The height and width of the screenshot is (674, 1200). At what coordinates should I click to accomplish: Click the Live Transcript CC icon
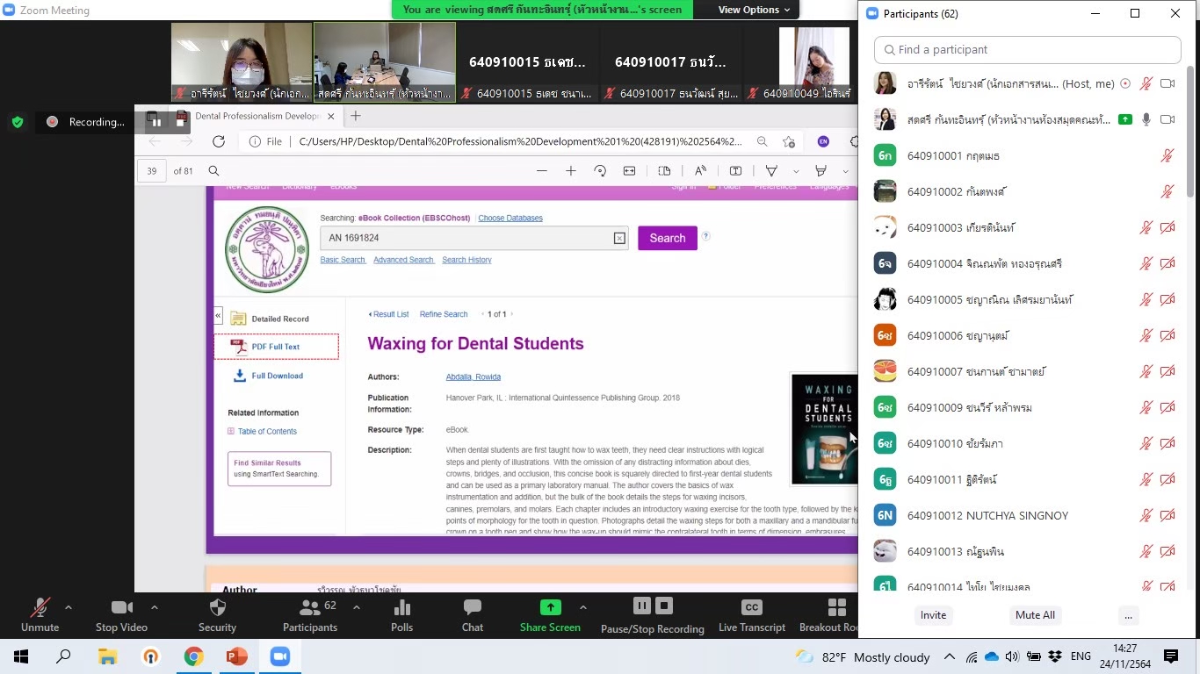tap(751, 607)
